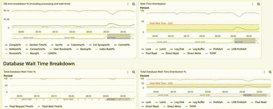Screen dimensions: 273x109
Task: Click the Wait Time Distribution mini timeline brush
Action: click(244, 41)
